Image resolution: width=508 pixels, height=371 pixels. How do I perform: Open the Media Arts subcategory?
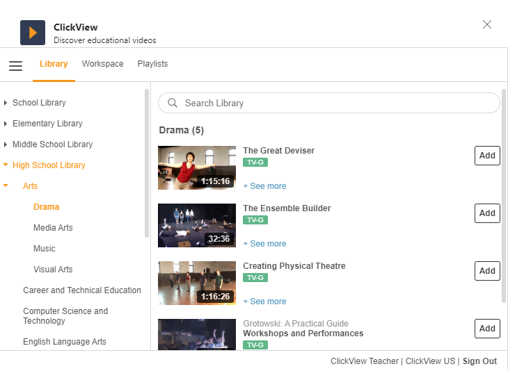tap(53, 228)
